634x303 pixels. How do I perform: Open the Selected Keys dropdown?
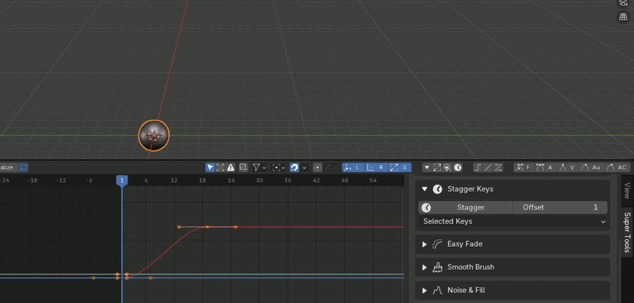pyautogui.click(x=513, y=221)
